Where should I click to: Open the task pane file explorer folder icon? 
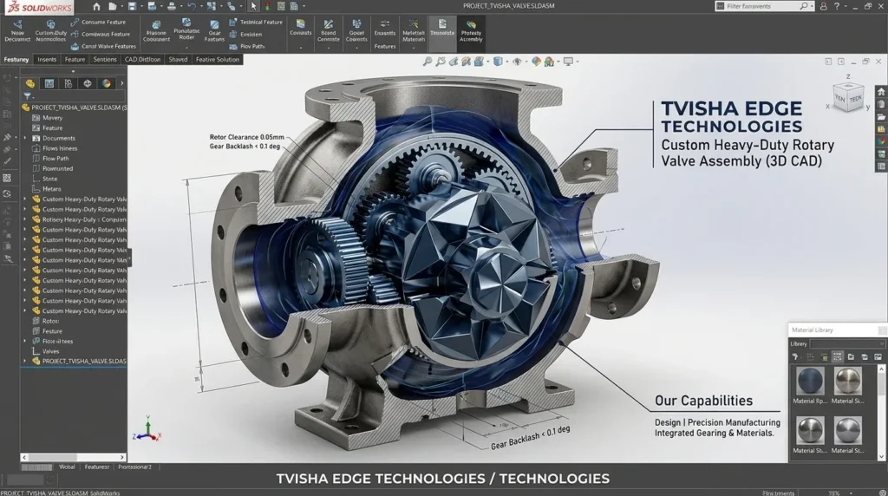point(881,117)
